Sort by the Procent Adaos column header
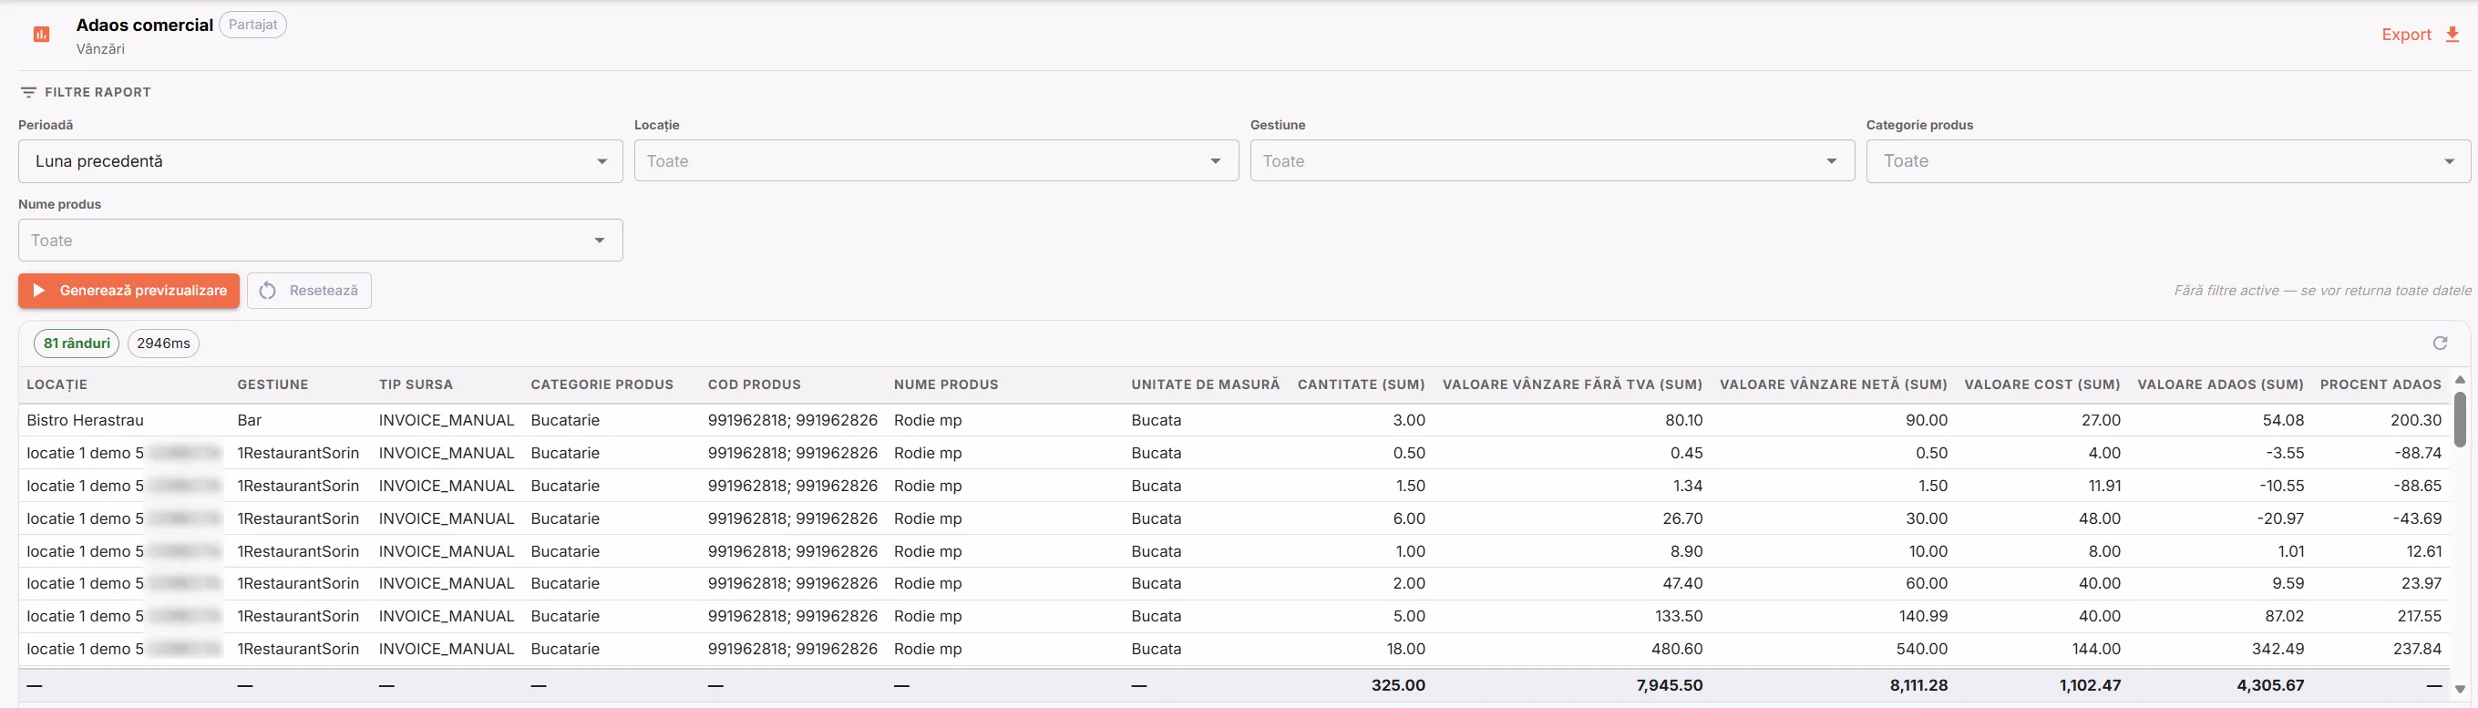 point(2380,385)
